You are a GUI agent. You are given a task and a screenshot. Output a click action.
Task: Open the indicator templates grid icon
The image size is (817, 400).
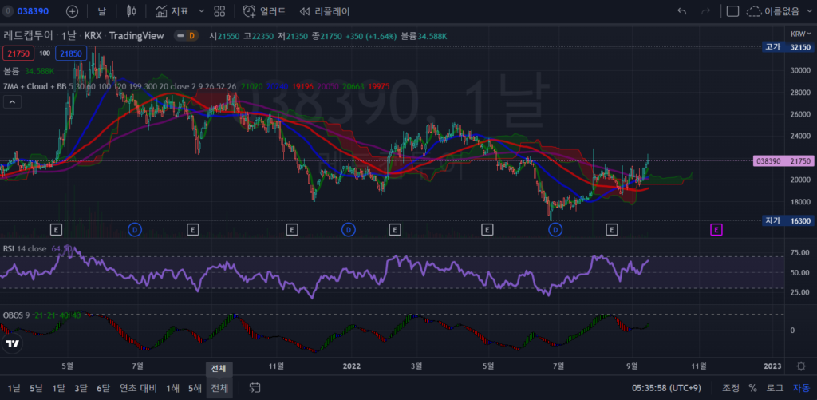pyautogui.click(x=219, y=11)
